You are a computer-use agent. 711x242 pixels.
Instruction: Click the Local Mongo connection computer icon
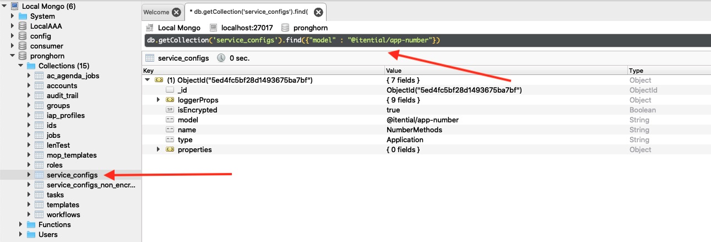14,6
